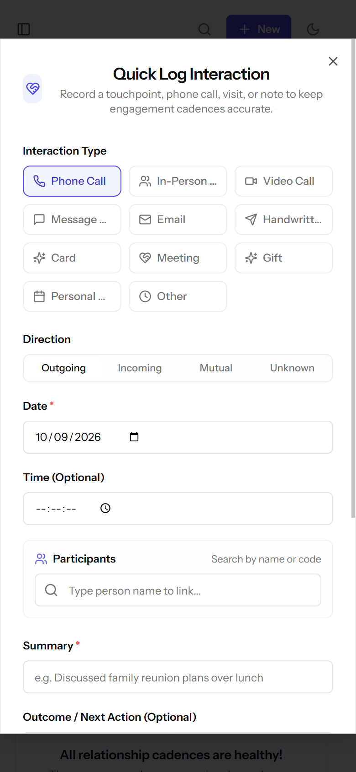Viewport: 356px width, 772px height.
Task: Select the Gift interaction type
Action: 284,258
